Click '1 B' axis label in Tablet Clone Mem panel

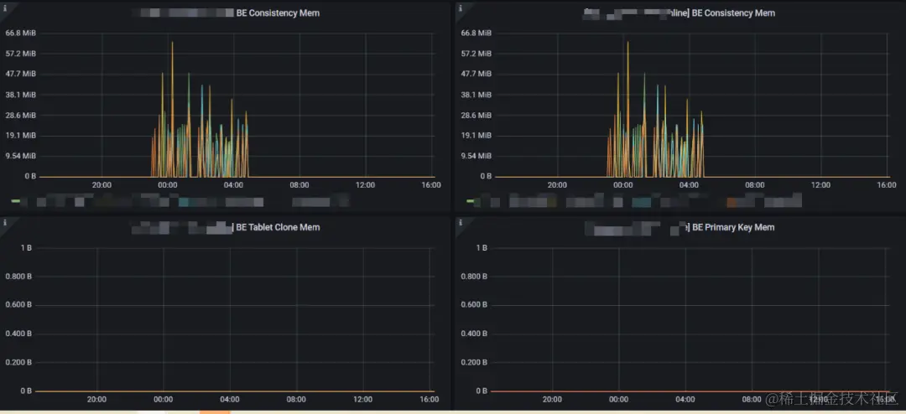tap(26, 248)
